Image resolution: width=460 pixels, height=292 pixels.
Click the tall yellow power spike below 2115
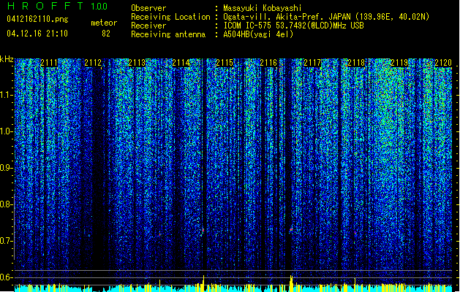click(203, 283)
